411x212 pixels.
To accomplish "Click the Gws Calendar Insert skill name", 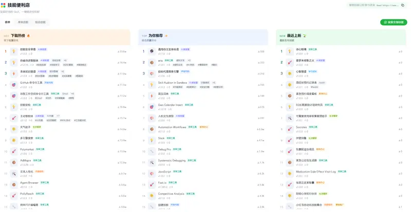I will pos(171,105).
